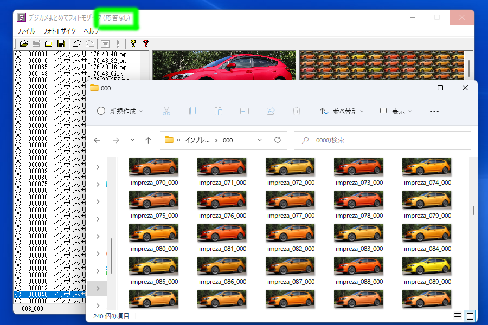
Task: Open the ファイル menu
Action: (25, 31)
